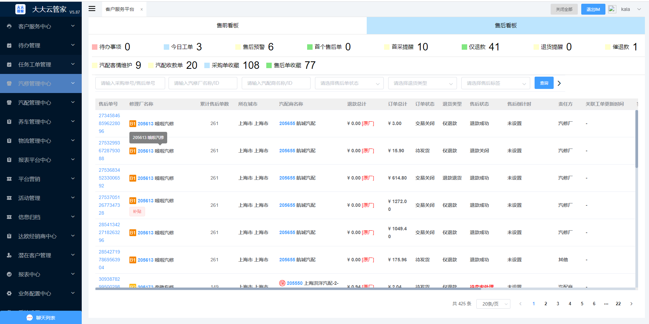Click the 物流管理中心 sidebar icon

pyautogui.click(x=9, y=141)
